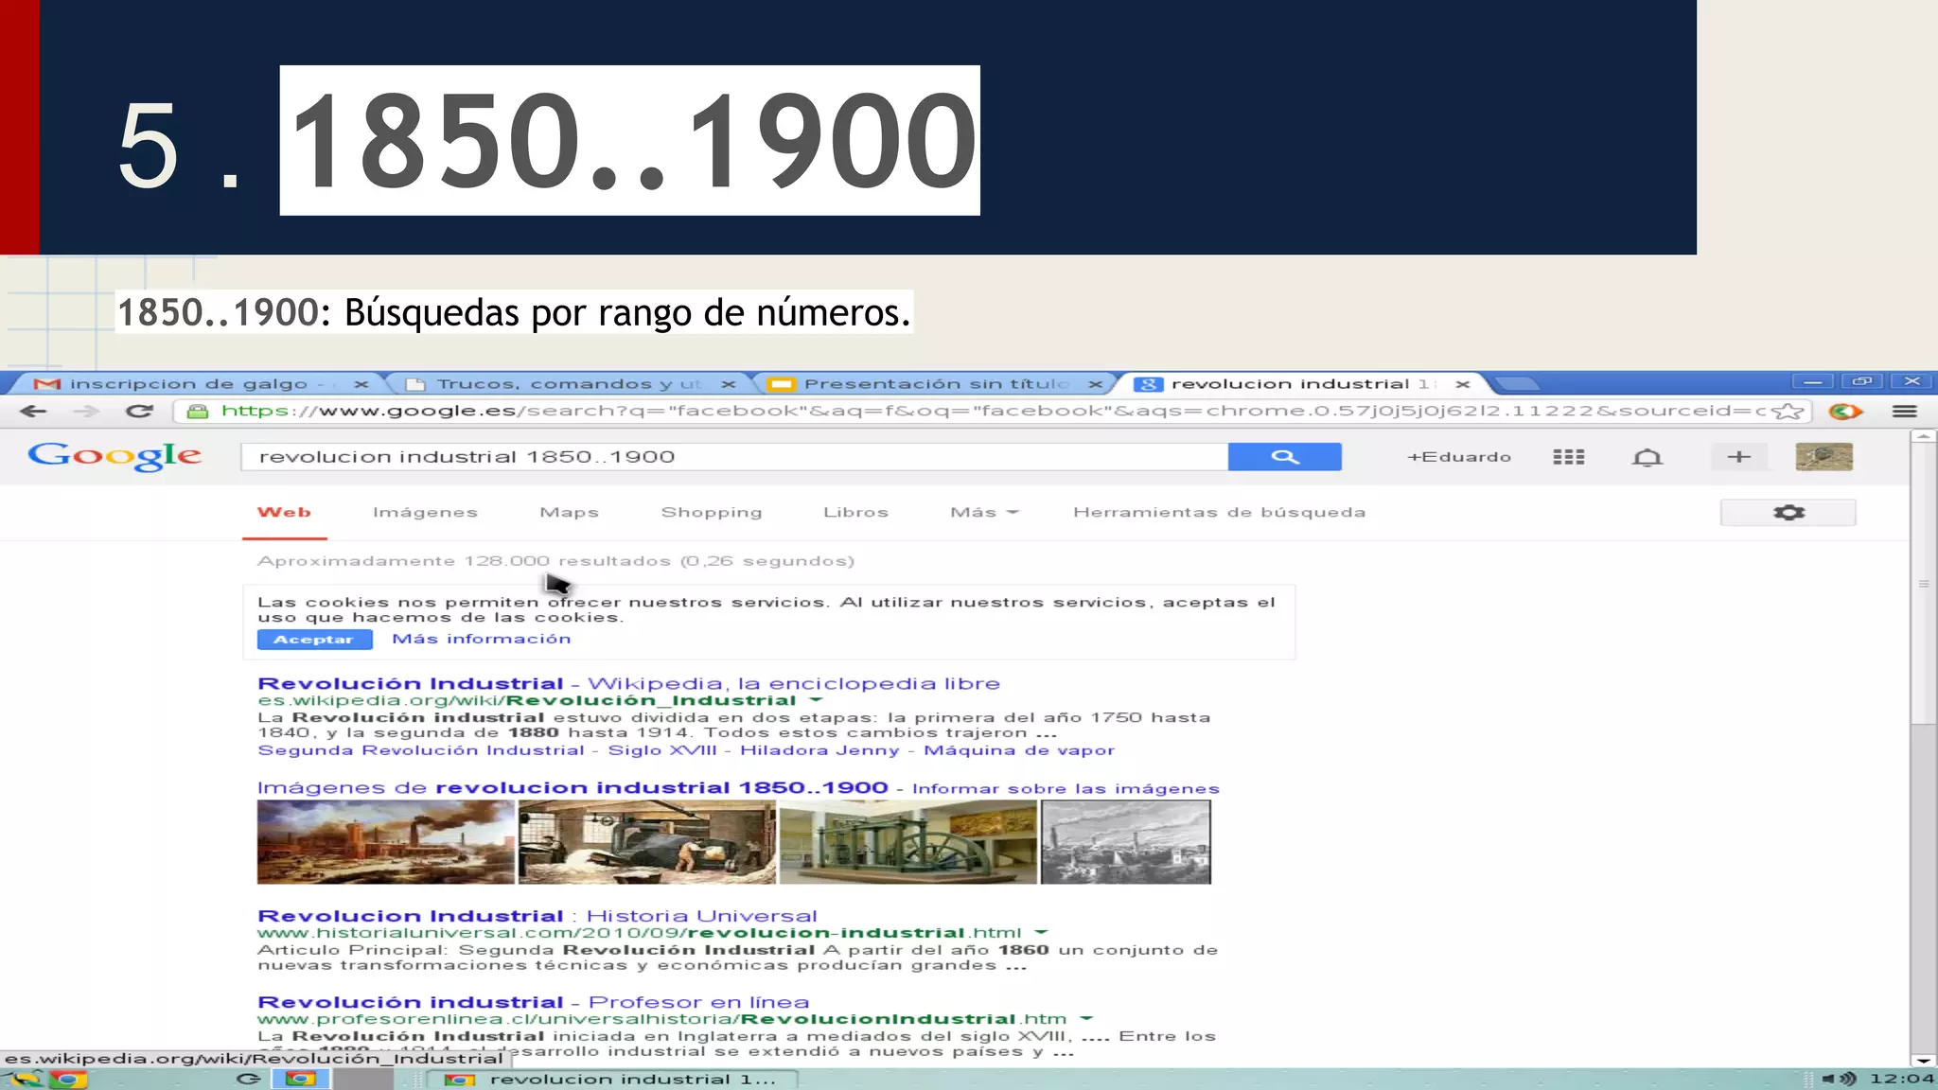Select the Imágenes search tab
Image resolution: width=1938 pixels, height=1090 pixels.
425,512
